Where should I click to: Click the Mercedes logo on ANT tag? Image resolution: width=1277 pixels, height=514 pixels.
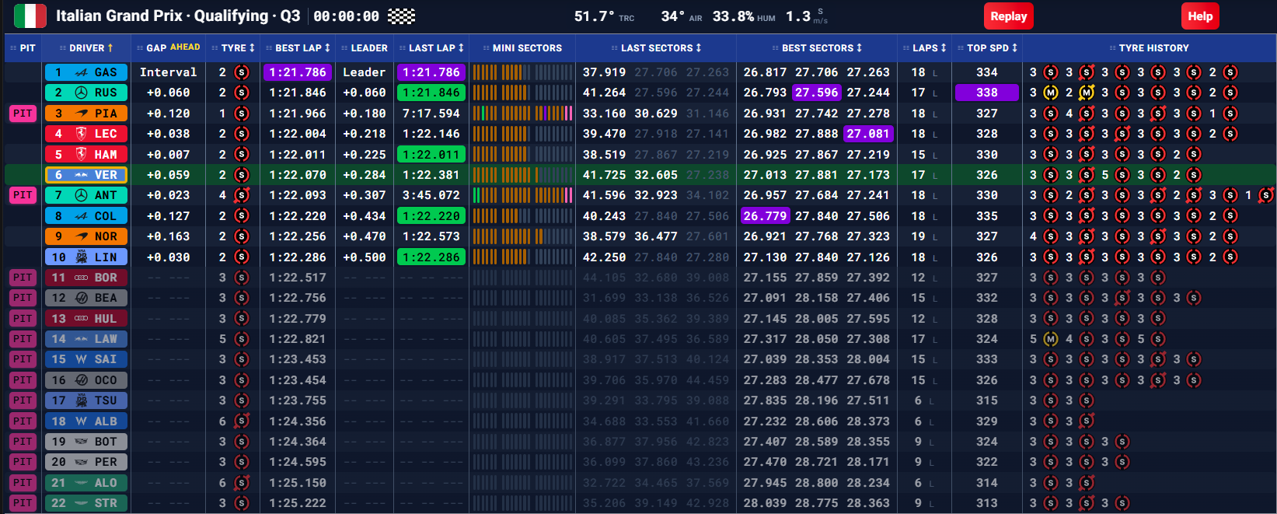[x=81, y=195]
